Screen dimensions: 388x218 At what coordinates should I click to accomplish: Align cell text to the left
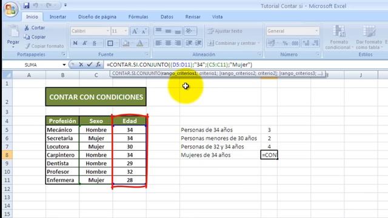click(x=159, y=43)
